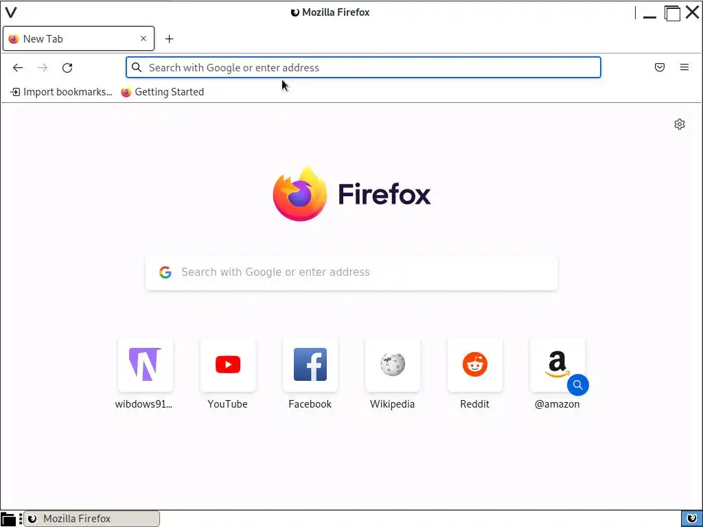Open the window menu V icon in titlebar
Screen dimensions: 703x527
point(11,12)
